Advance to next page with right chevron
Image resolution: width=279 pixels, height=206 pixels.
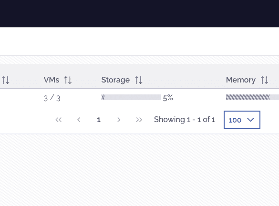119,120
